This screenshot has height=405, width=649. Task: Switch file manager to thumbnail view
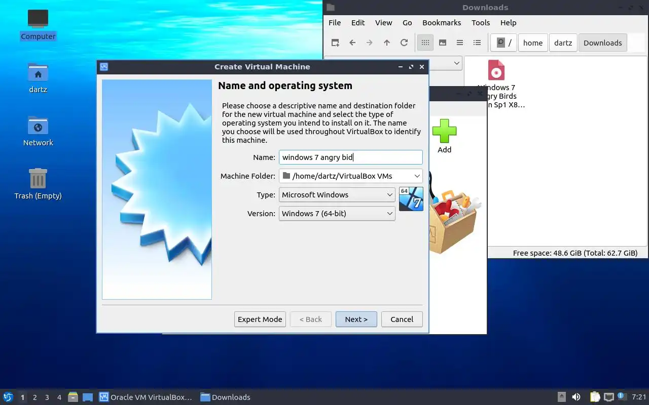tap(443, 43)
